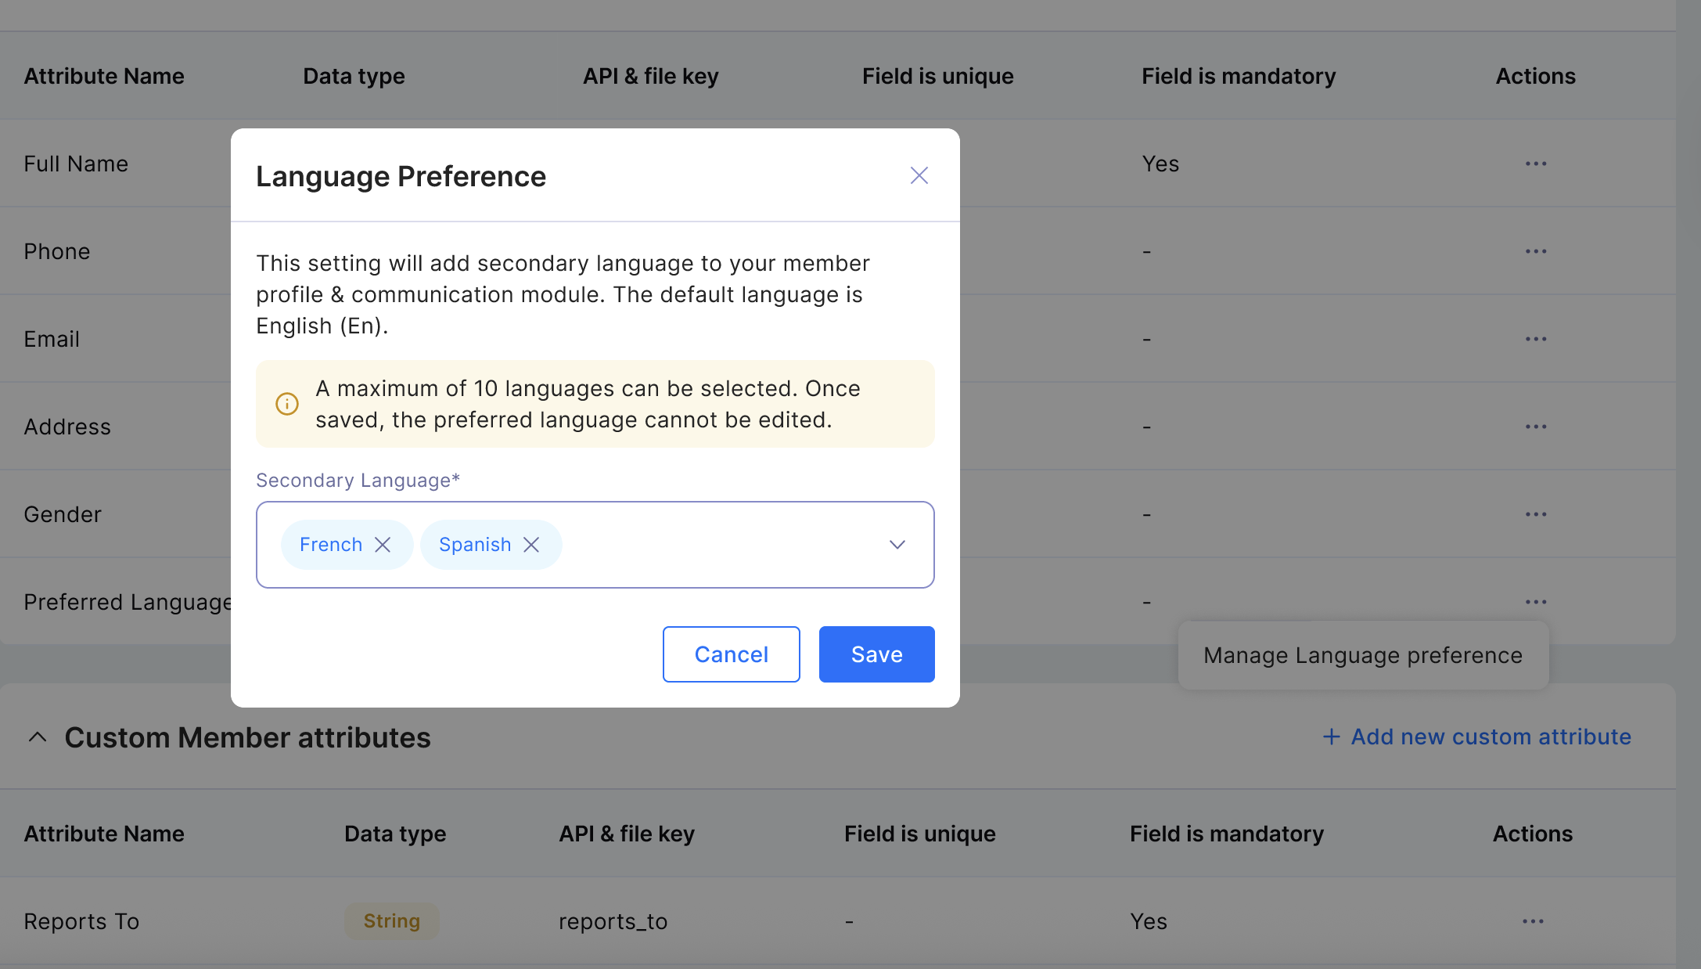Click the Cancel button
Image resolution: width=1701 pixels, height=969 pixels.
tap(731, 654)
